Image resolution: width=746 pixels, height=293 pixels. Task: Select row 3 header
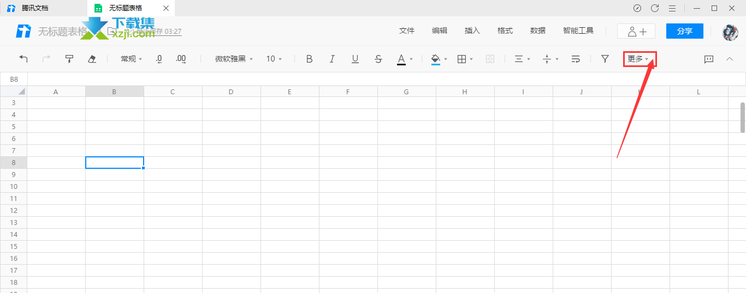[14, 103]
